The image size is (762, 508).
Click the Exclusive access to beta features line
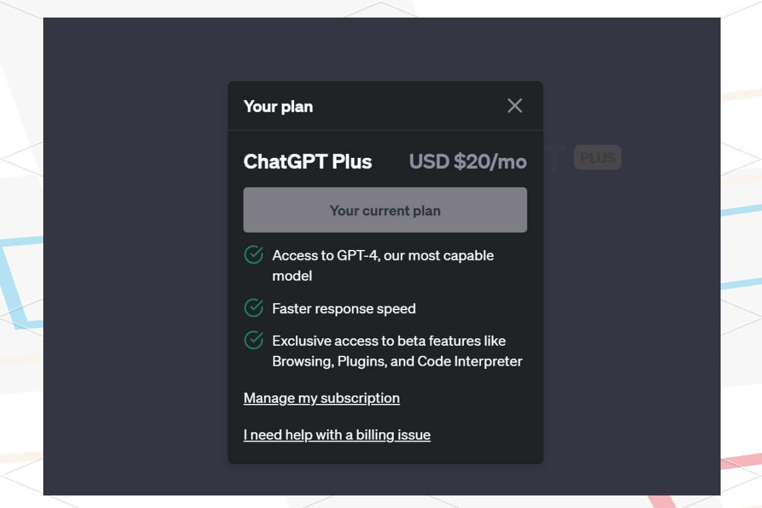pos(389,341)
